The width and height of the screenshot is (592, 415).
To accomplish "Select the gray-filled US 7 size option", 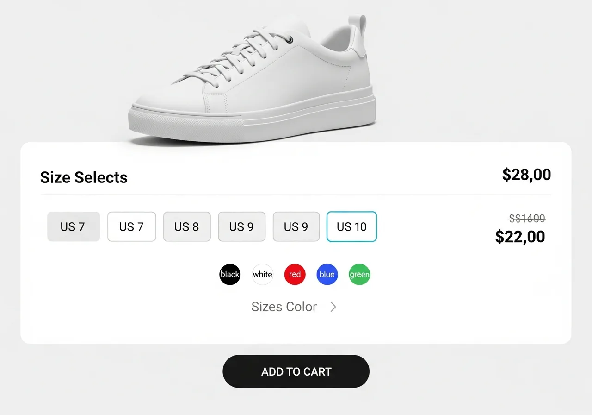I will point(74,226).
